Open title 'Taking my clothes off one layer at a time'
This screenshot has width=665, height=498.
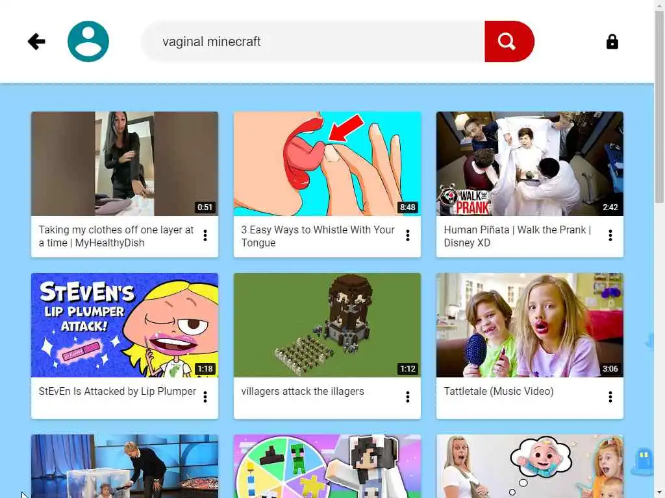[116, 236]
